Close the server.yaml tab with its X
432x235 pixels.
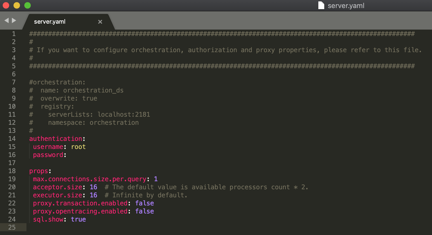(100, 22)
